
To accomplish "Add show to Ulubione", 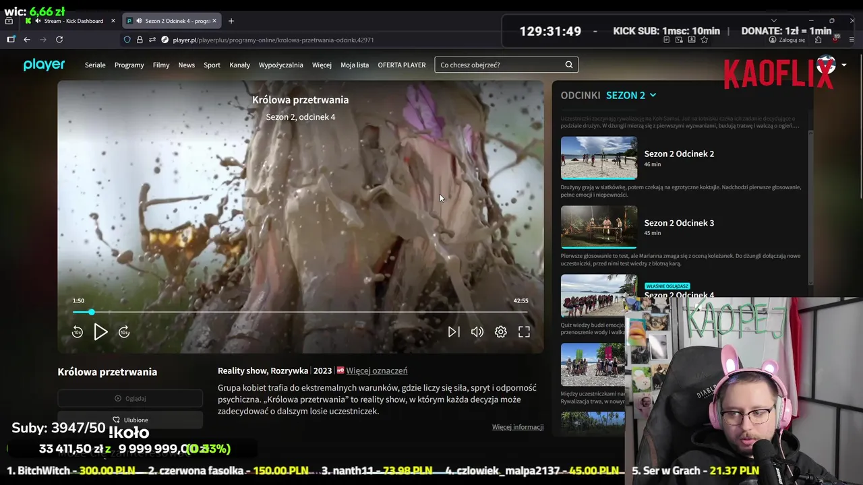I will tap(130, 420).
